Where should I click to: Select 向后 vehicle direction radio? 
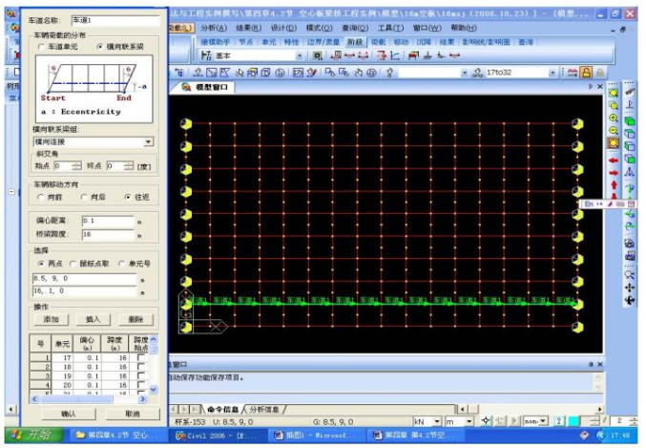tap(84, 197)
